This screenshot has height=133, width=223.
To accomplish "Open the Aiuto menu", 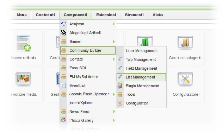I will (157, 15).
